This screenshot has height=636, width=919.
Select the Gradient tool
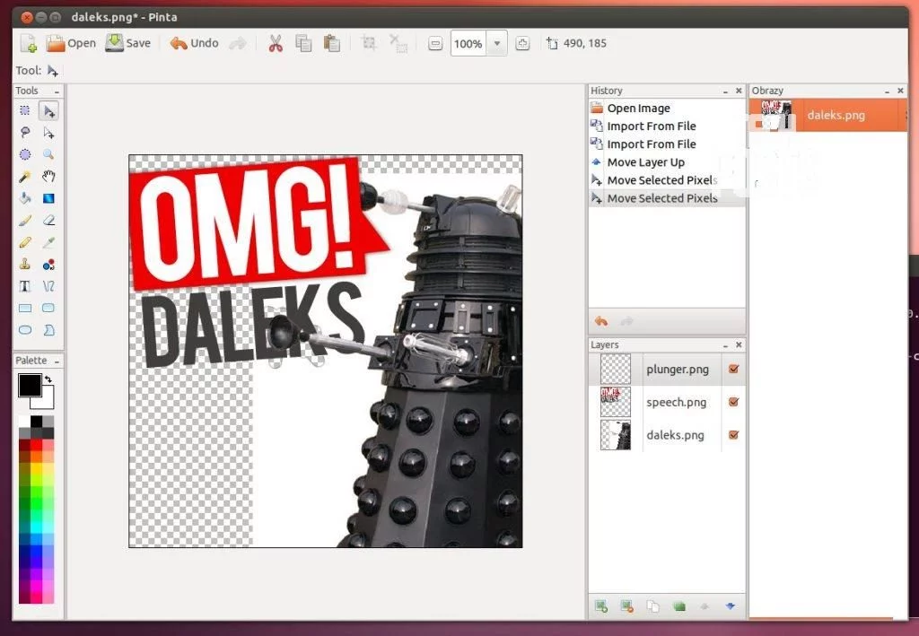[48, 198]
